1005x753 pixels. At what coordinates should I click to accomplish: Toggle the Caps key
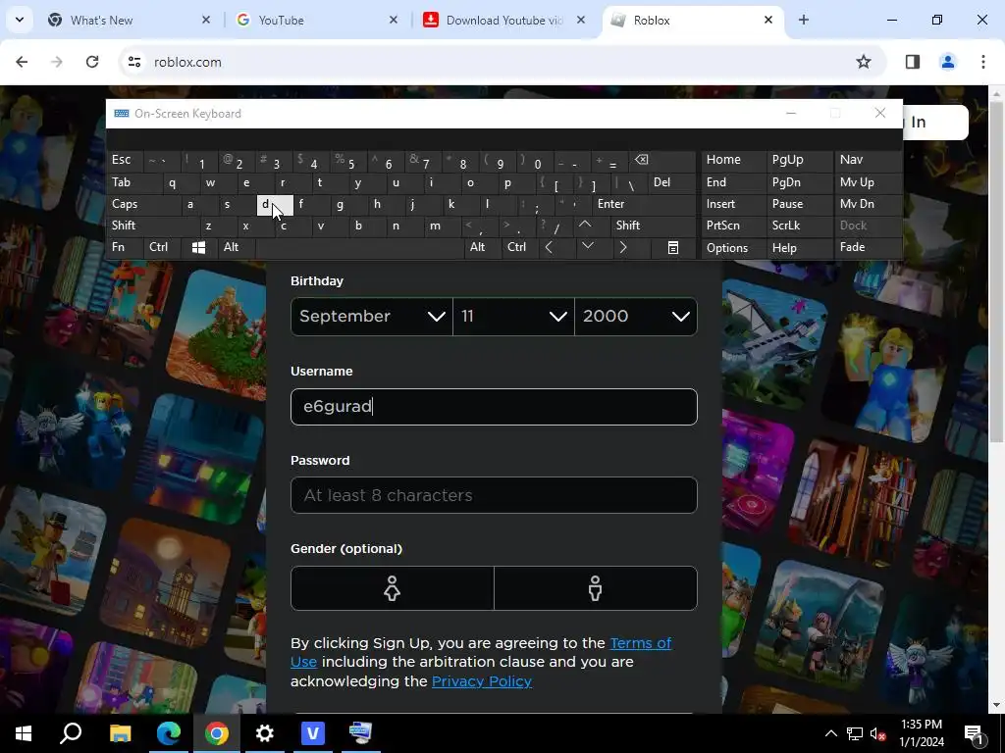(142, 204)
